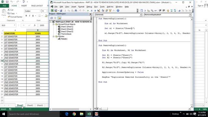Close the Project Explorer pane
Screen dimensions: 208x117
pyautogui.click(x=90, y=14)
